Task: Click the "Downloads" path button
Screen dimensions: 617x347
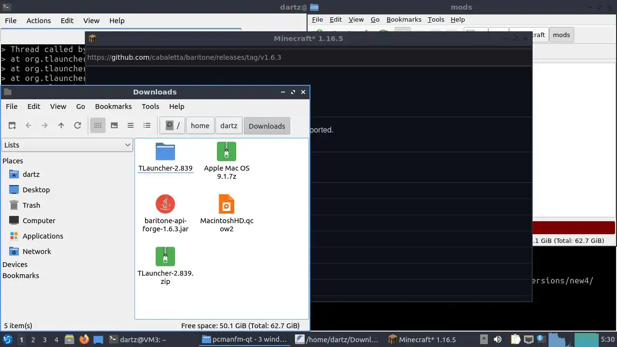Action: pos(267,126)
